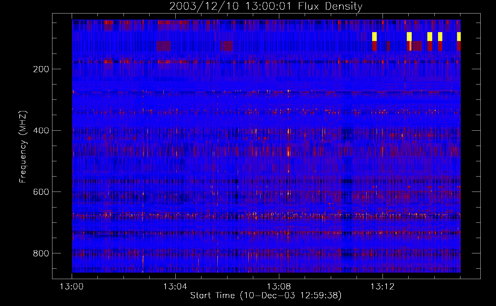
Task: Click the 400 frequency tick label
Action: tap(41, 131)
